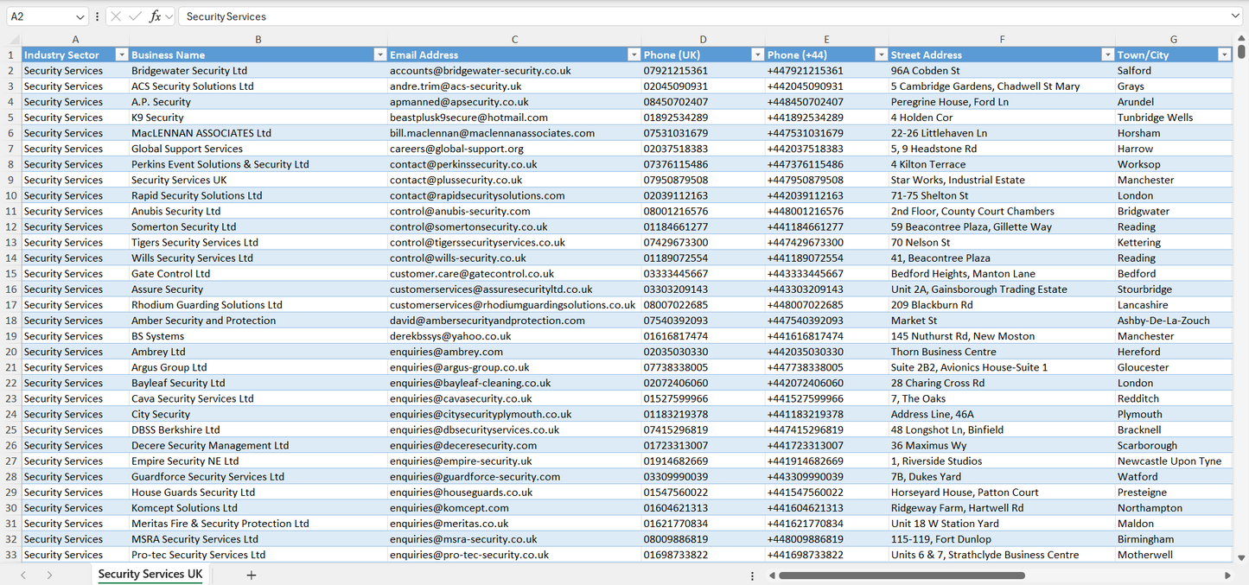This screenshot has width=1249, height=585.
Task: Open the Name Box dropdown arrow
Action: 80,16
